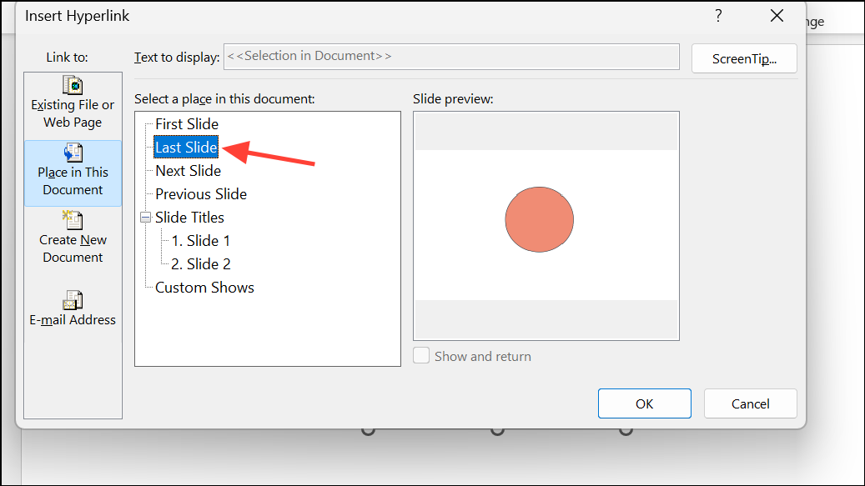Viewport: 865px width, 486px height.
Task: Select the Last Slide entry
Action: point(187,148)
